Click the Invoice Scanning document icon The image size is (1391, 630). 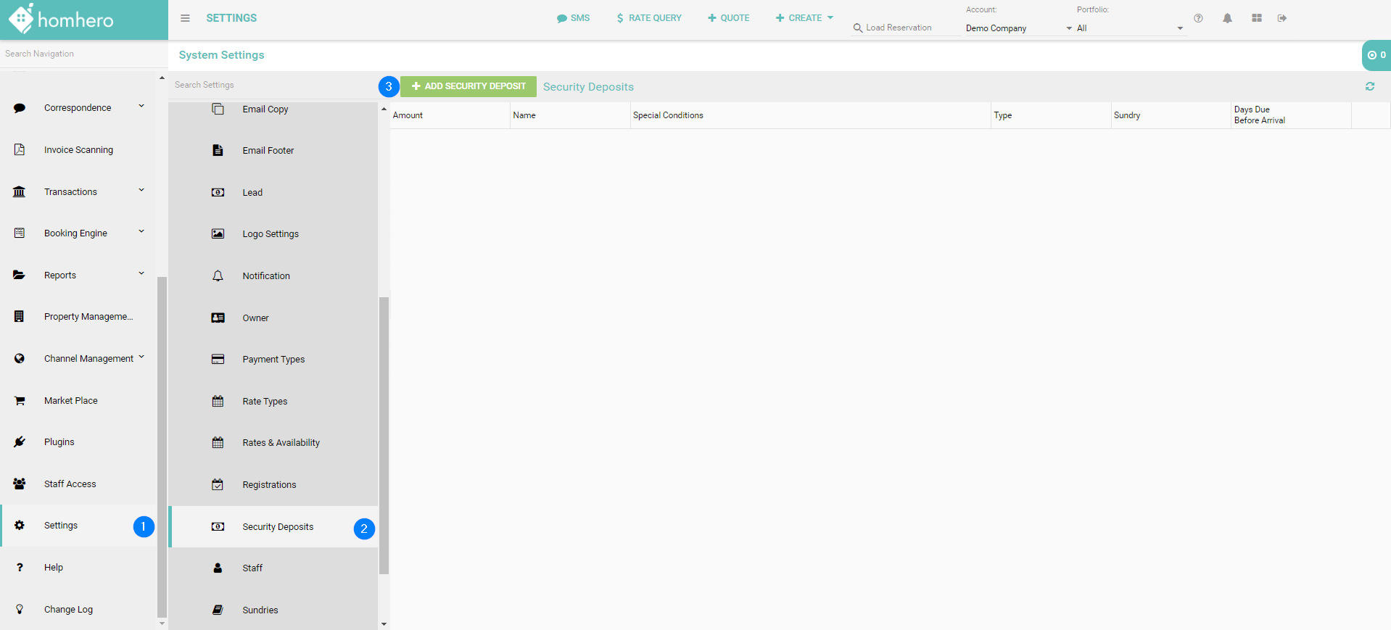20,149
